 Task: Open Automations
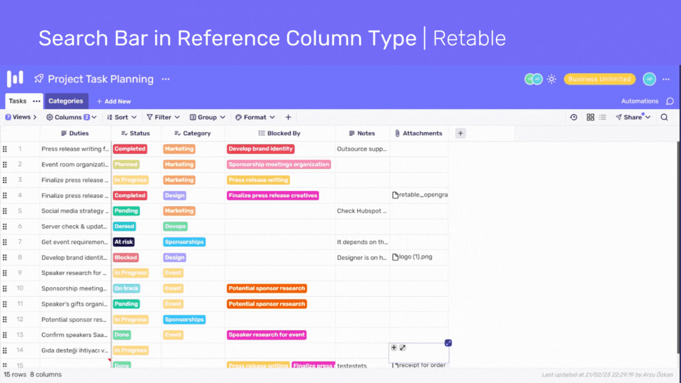pyautogui.click(x=640, y=100)
